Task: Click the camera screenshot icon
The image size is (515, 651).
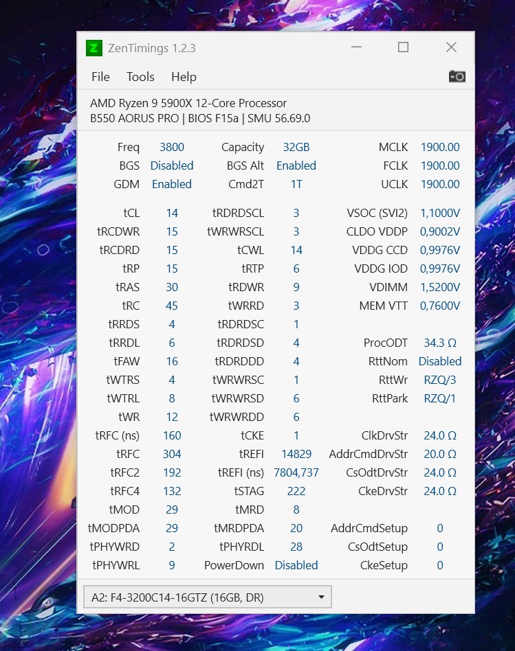Action: coord(457,76)
